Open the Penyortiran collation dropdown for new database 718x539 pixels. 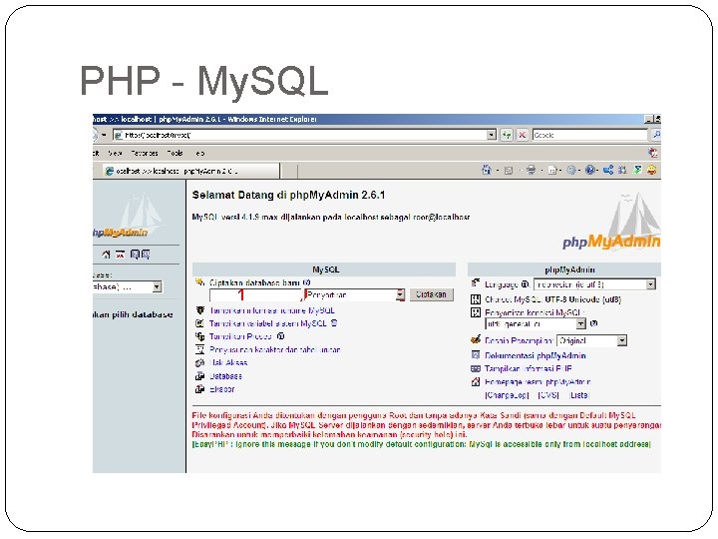pos(355,295)
